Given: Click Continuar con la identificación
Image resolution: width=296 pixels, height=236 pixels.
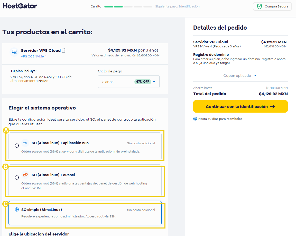Looking at the screenshot, I should coord(240,106).
